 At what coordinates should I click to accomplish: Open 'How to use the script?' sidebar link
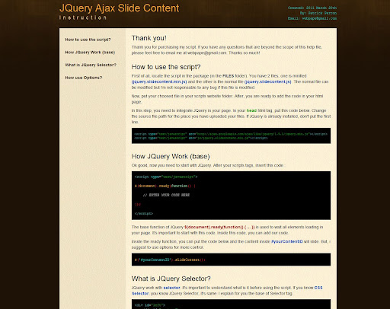pos(88,40)
